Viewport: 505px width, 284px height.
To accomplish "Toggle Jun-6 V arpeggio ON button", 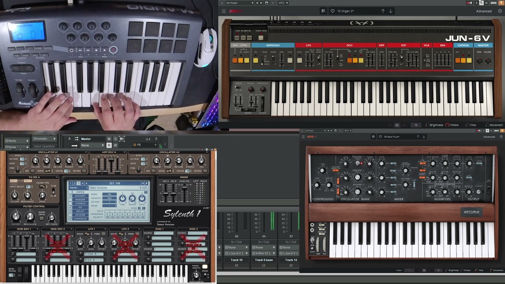I will coord(256,60).
